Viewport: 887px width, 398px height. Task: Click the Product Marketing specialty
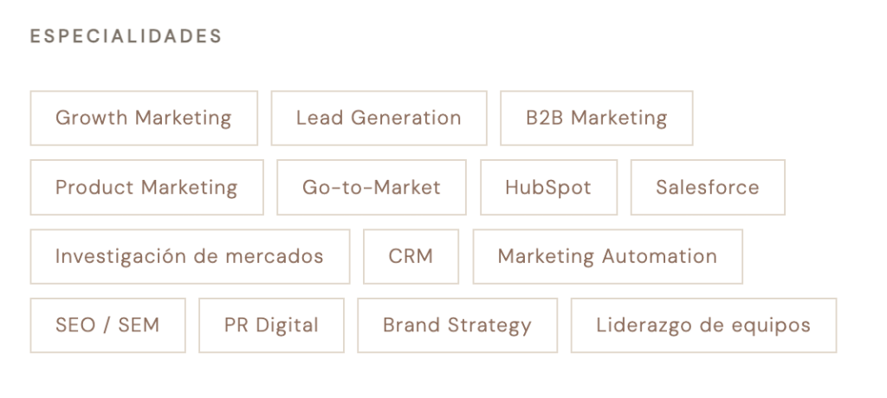tap(146, 187)
